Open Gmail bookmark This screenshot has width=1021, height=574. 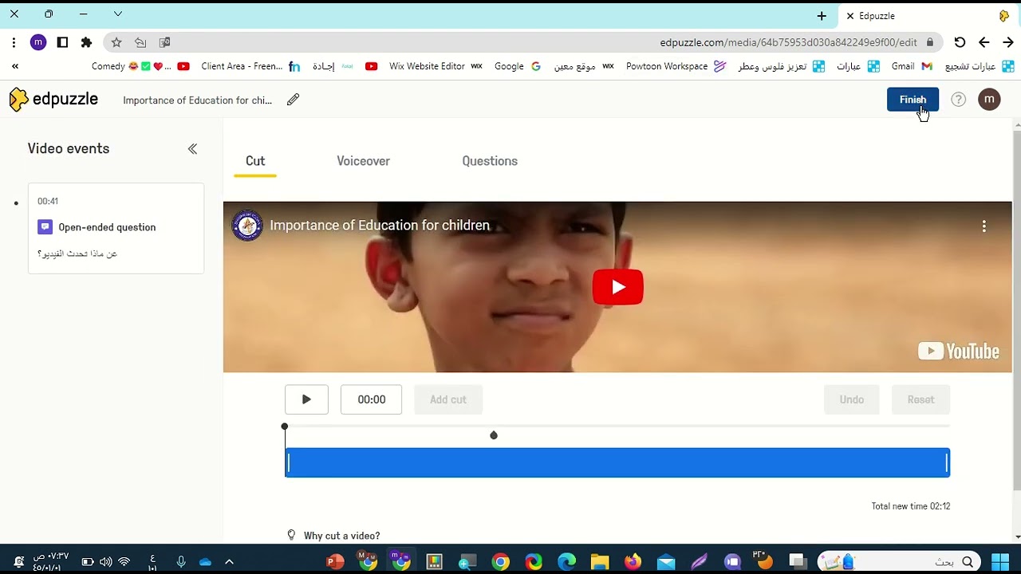click(912, 66)
